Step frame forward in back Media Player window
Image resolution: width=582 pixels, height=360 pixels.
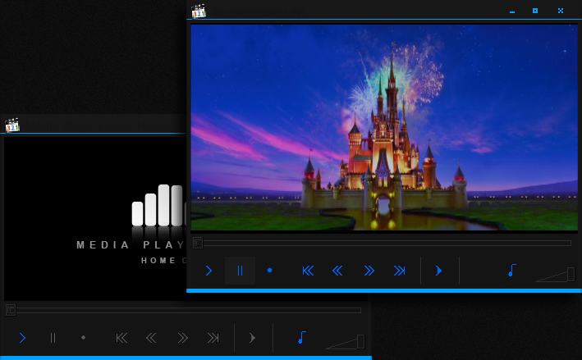[252, 338]
